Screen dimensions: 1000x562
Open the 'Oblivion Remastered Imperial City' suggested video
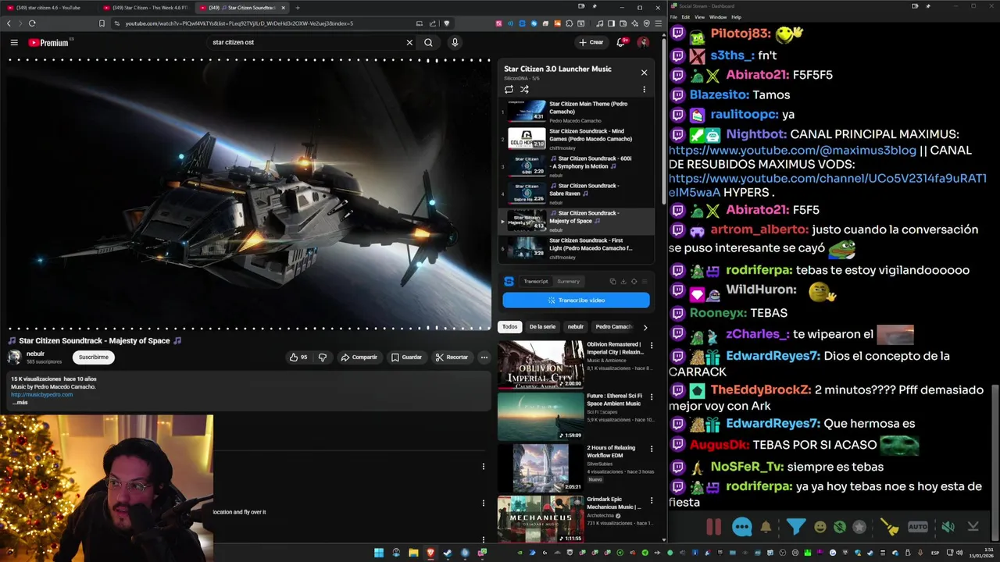pos(541,364)
